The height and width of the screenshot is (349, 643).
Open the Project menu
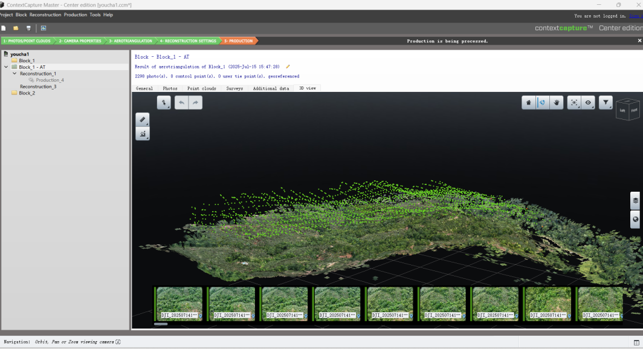[6, 15]
